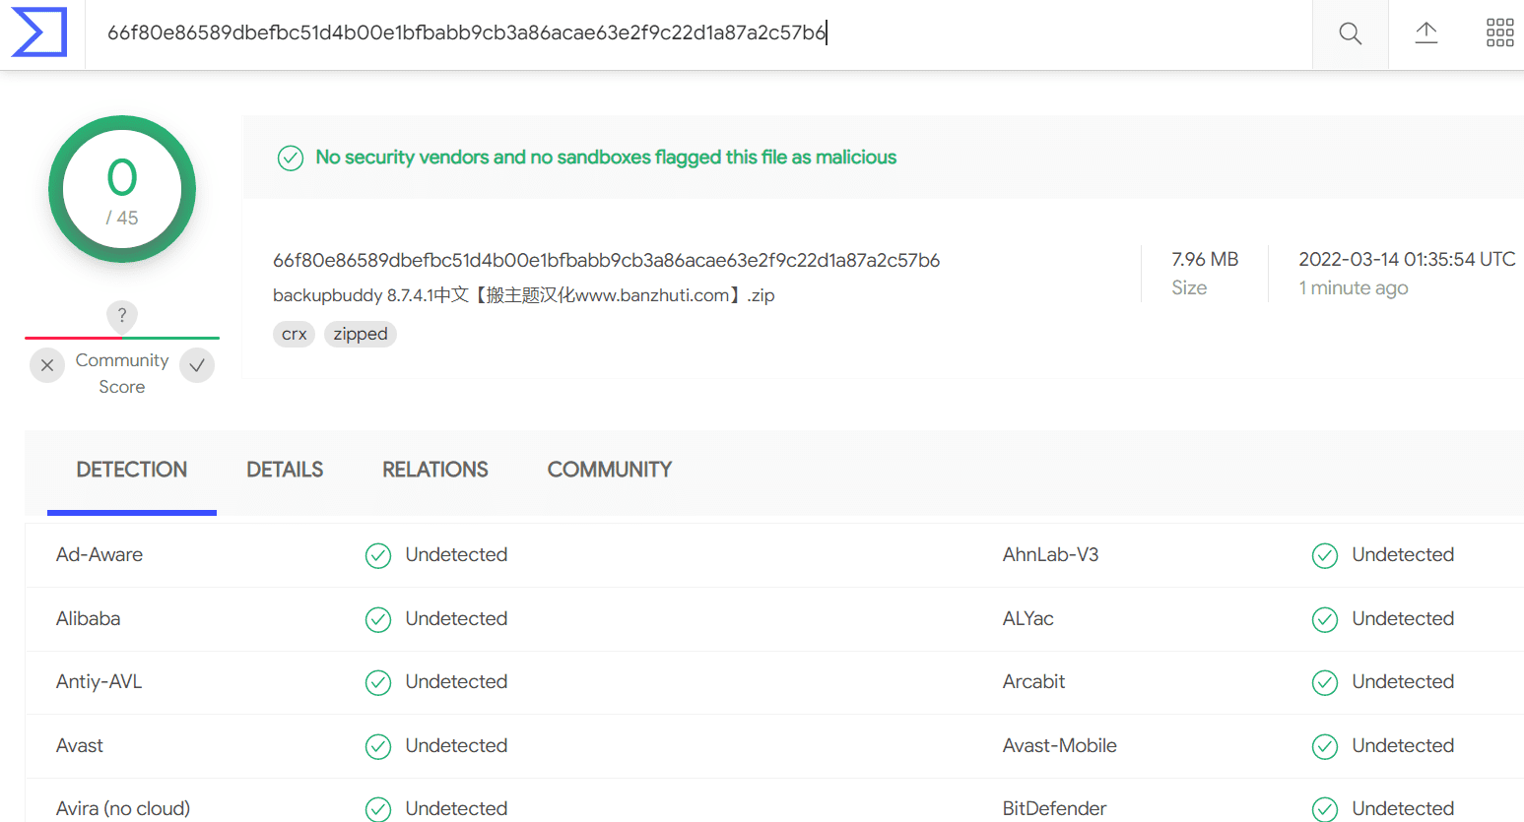Click the AhnLab-V3 undetected check icon
1524x822 pixels.
(1325, 556)
